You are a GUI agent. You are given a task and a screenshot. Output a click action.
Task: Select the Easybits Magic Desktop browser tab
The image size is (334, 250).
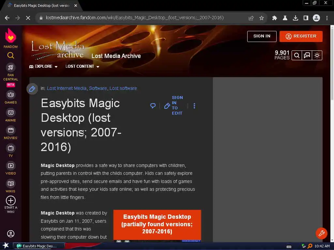coord(41,6)
